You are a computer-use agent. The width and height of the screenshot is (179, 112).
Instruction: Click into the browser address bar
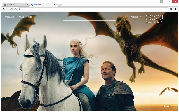point(93,9)
